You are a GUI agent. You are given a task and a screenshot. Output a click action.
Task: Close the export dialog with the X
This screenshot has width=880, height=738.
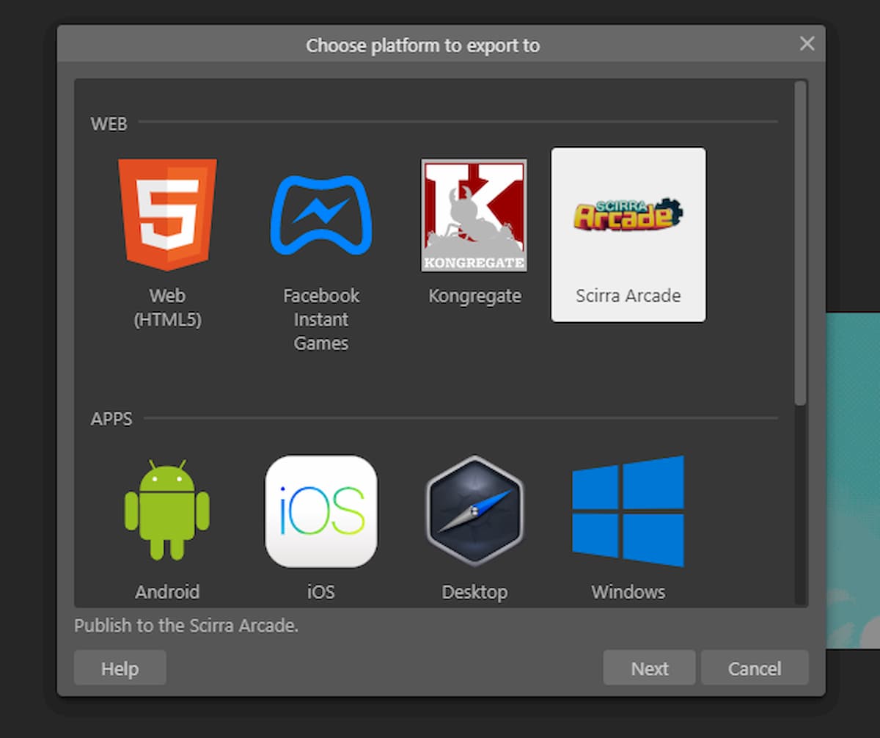[x=807, y=44]
